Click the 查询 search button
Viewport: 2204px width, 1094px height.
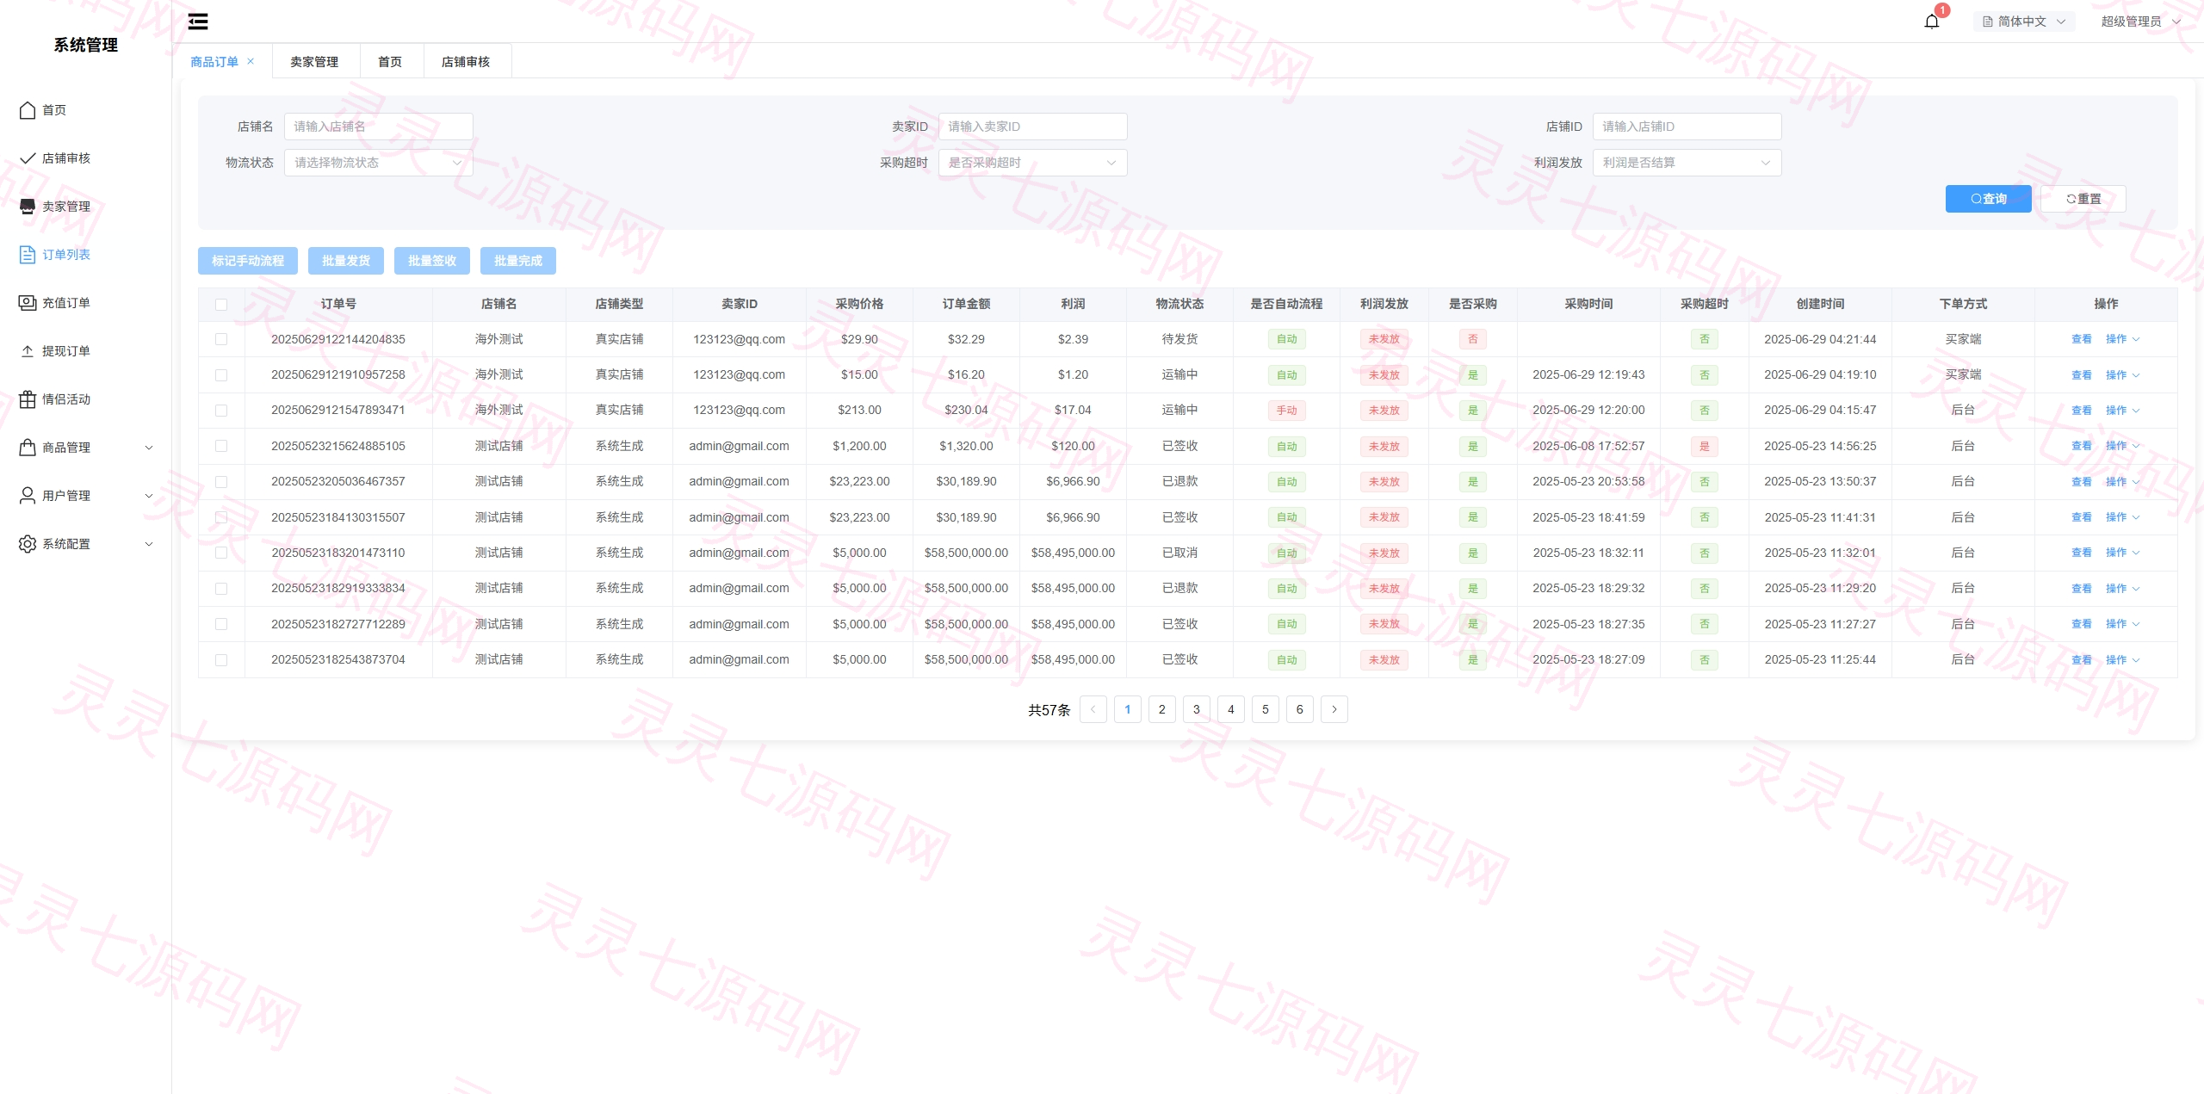1989,199
